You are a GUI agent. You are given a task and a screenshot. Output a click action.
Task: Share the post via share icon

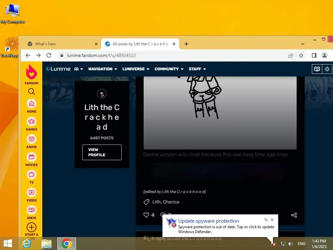(294, 215)
